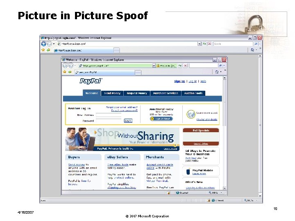This screenshot has height=221, width=295.
Task: Click Forgot your password link
Action: (x=125, y=110)
